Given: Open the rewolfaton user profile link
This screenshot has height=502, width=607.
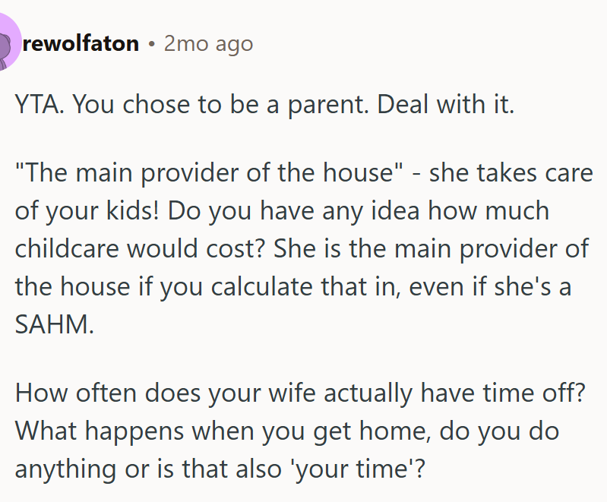Looking at the screenshot, I should [x=81, y=44].
